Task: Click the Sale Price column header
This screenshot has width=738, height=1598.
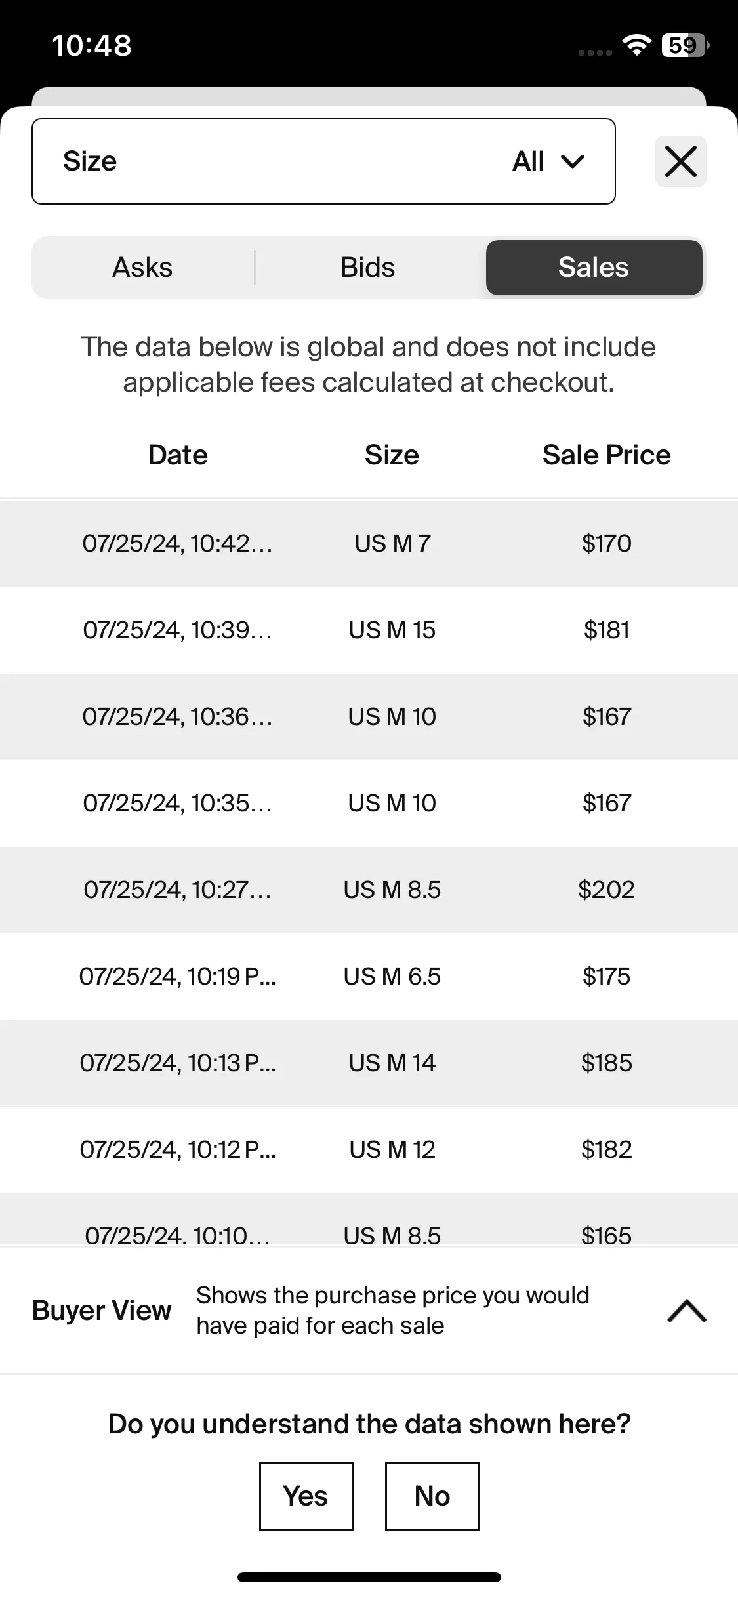Action: tap(606, 455)
